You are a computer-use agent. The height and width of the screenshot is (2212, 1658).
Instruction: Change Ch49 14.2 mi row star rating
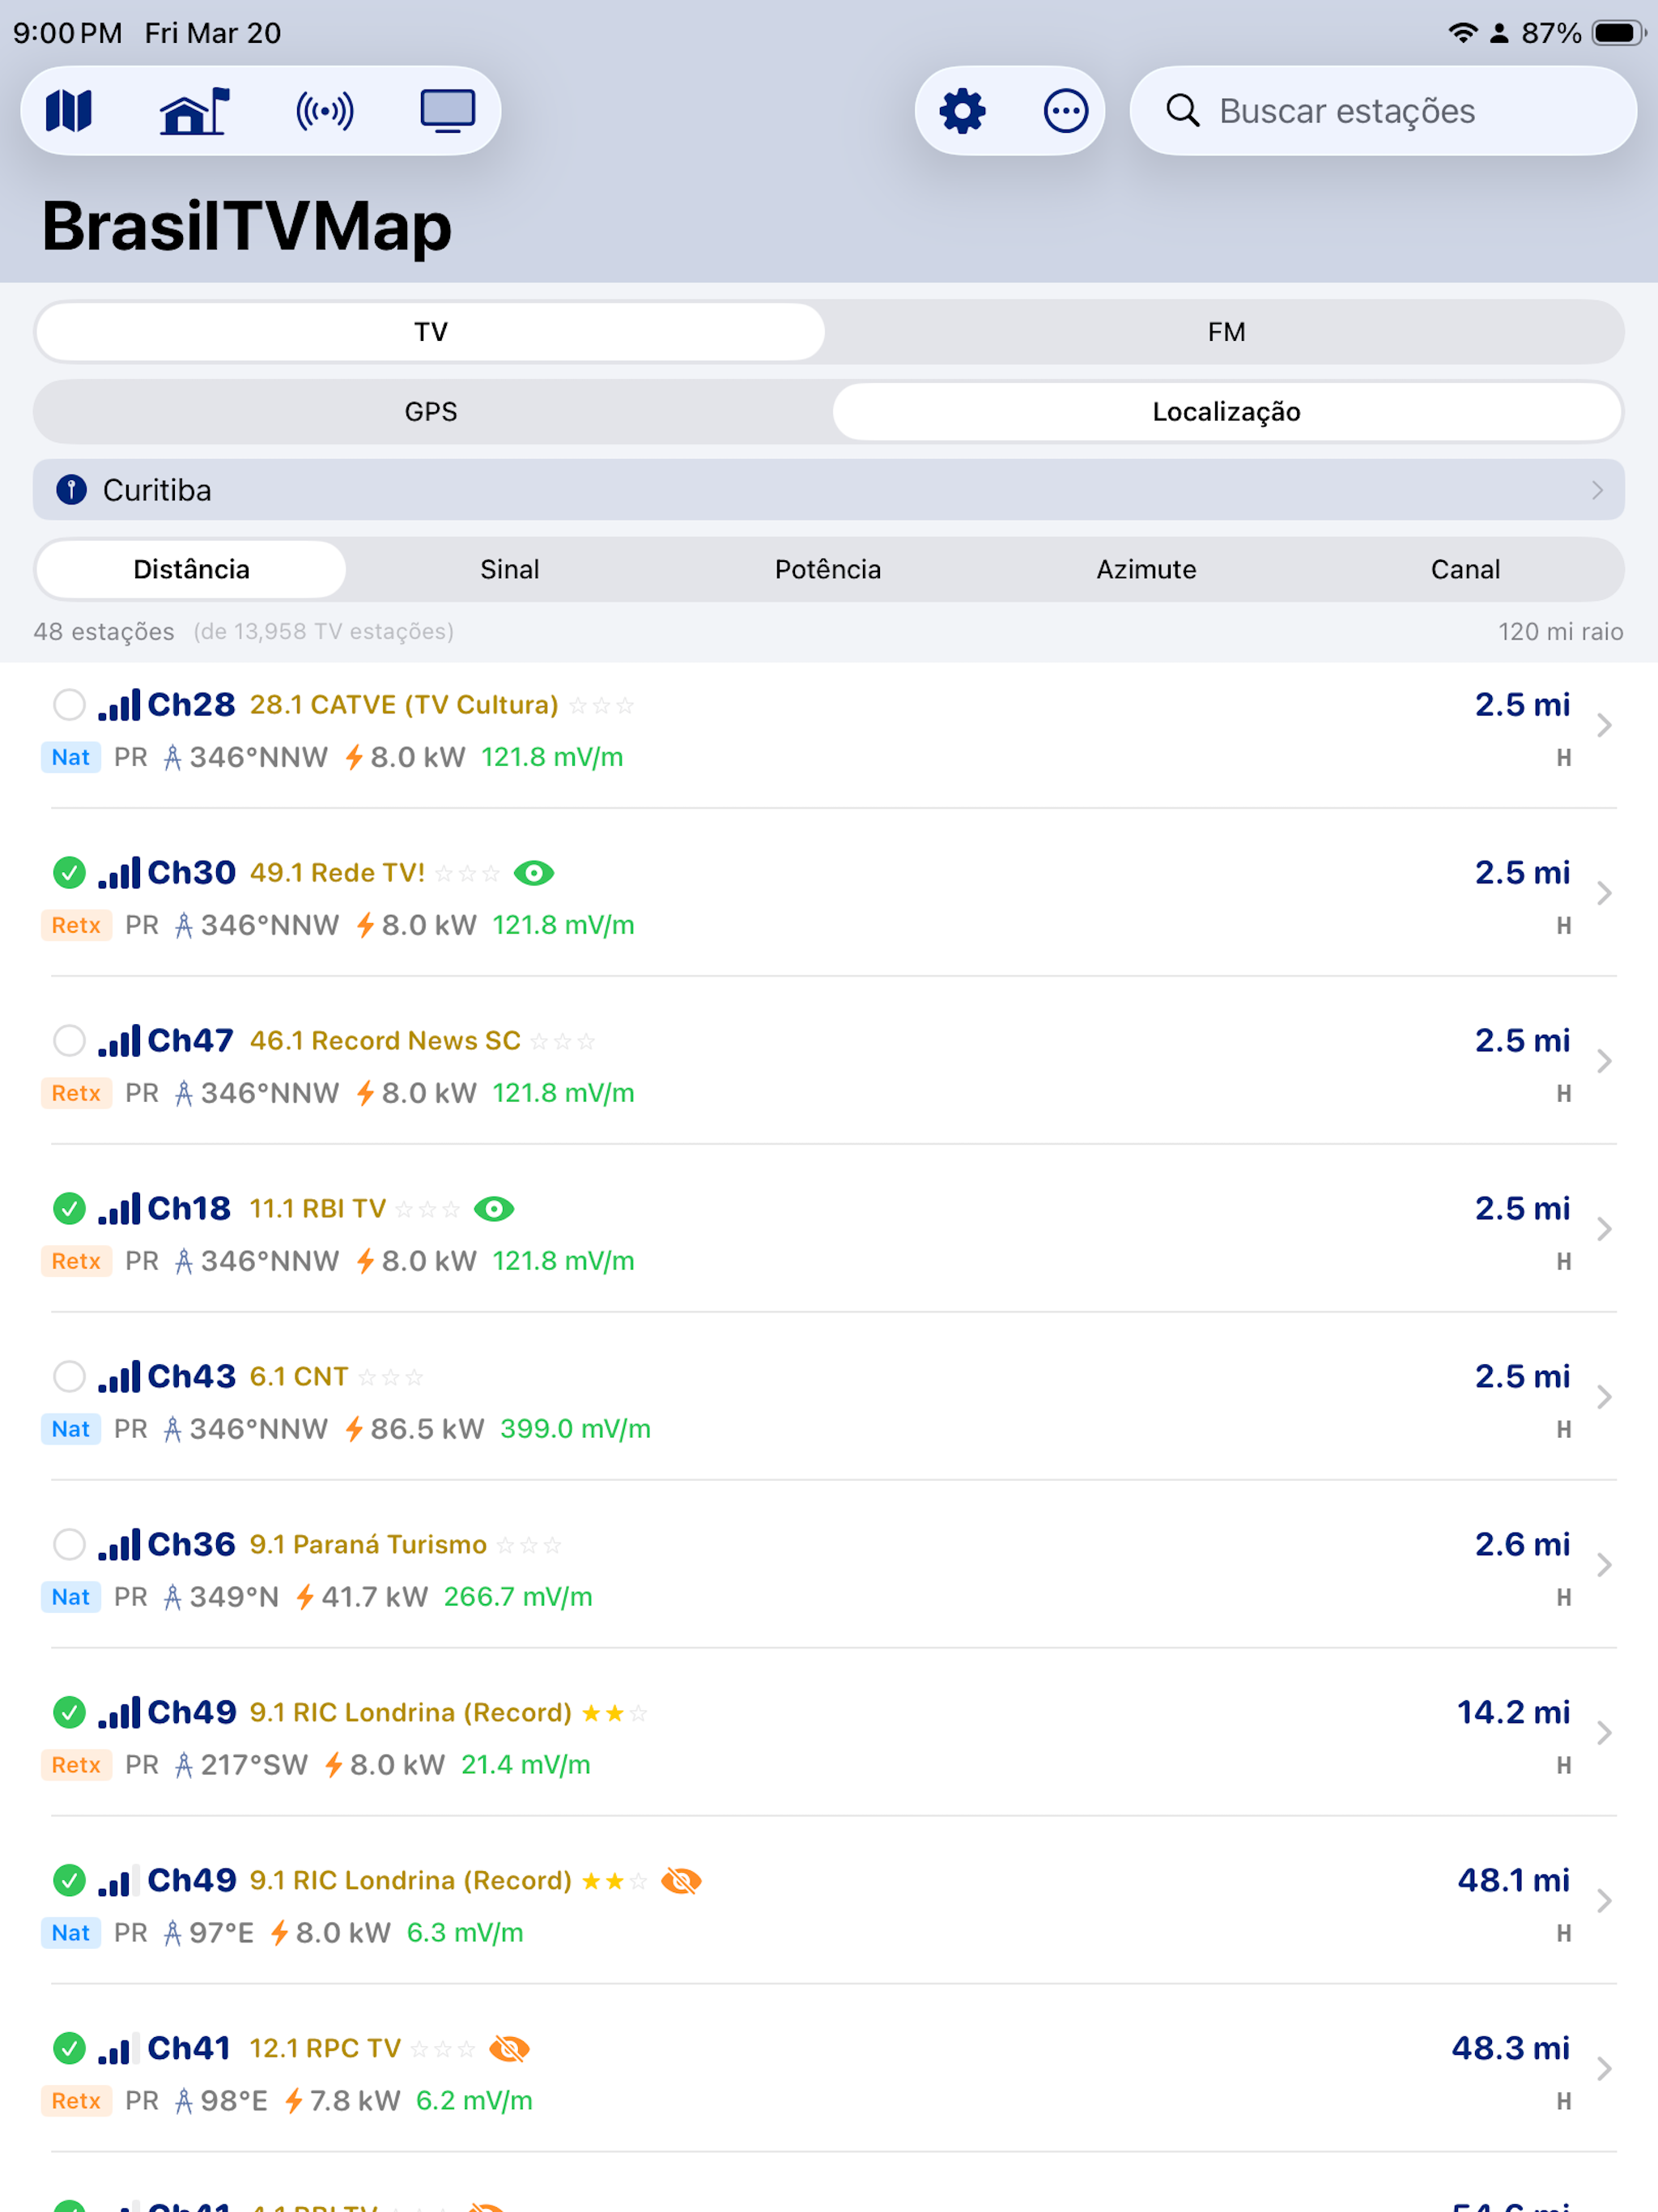coord(615,1714)
